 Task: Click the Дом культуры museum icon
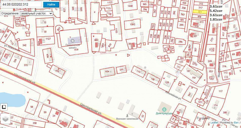pos(164,109)
